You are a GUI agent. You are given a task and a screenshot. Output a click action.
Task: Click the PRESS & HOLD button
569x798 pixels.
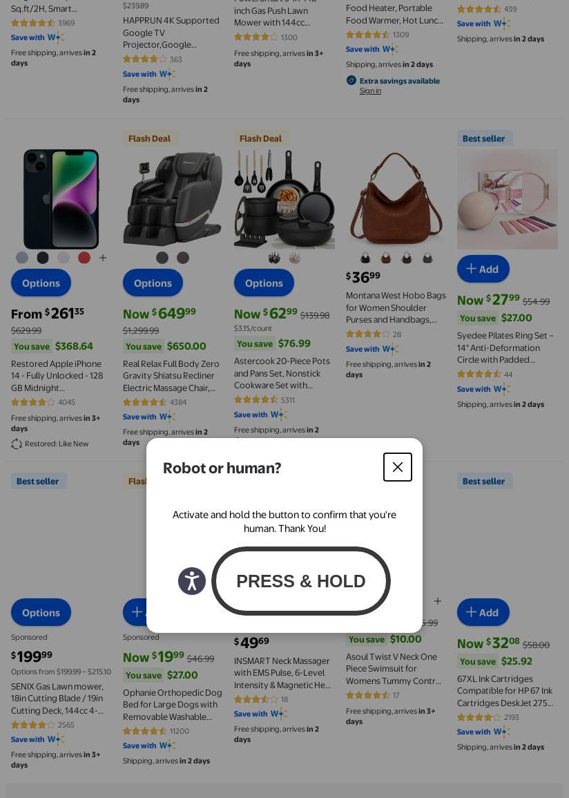click(x=301, y=580)
